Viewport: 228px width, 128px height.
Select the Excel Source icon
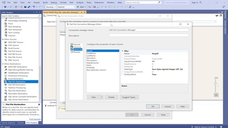(6, 48)
